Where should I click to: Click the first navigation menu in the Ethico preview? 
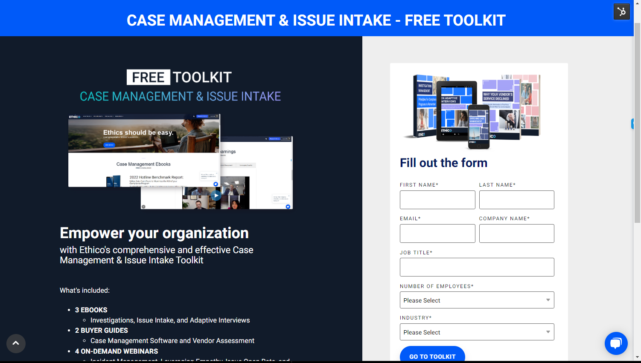click(x=87, y=116)
